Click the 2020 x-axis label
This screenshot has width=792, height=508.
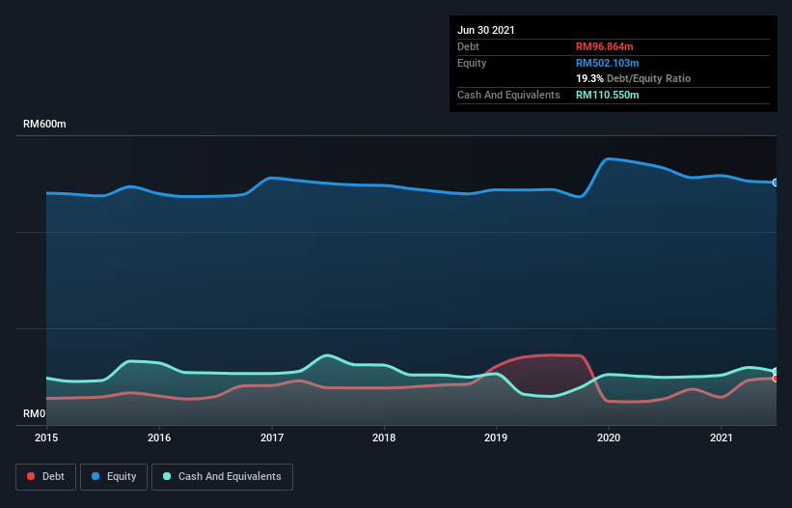(x=609, y=437)
